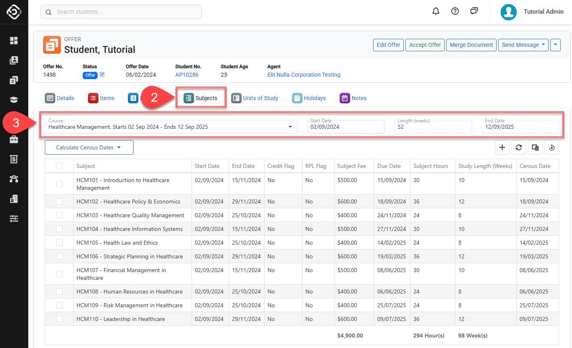Open the chat messages icon in header
Viewport: 572px width, 348px height.
point(474,11)
